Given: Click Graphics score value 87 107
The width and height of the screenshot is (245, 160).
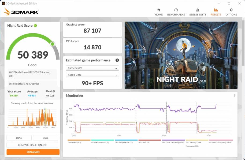Looking at the screenshot, I should [x=92, y=31].
